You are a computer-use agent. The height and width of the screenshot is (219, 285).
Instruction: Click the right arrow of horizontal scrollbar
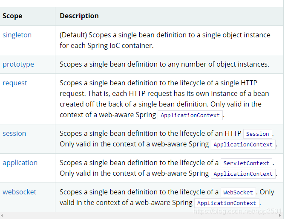[280, 215]
